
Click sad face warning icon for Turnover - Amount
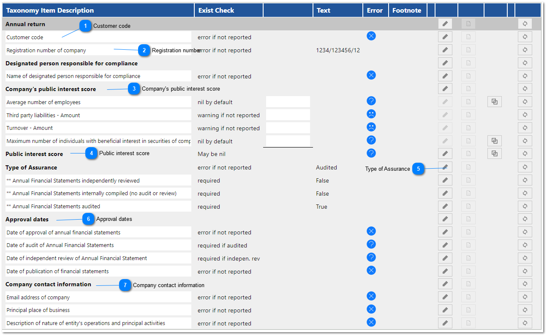(371, 127)
